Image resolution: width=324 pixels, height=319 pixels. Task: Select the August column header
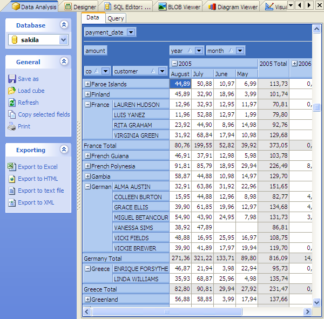pyautogui.click(x=180, y=74)
